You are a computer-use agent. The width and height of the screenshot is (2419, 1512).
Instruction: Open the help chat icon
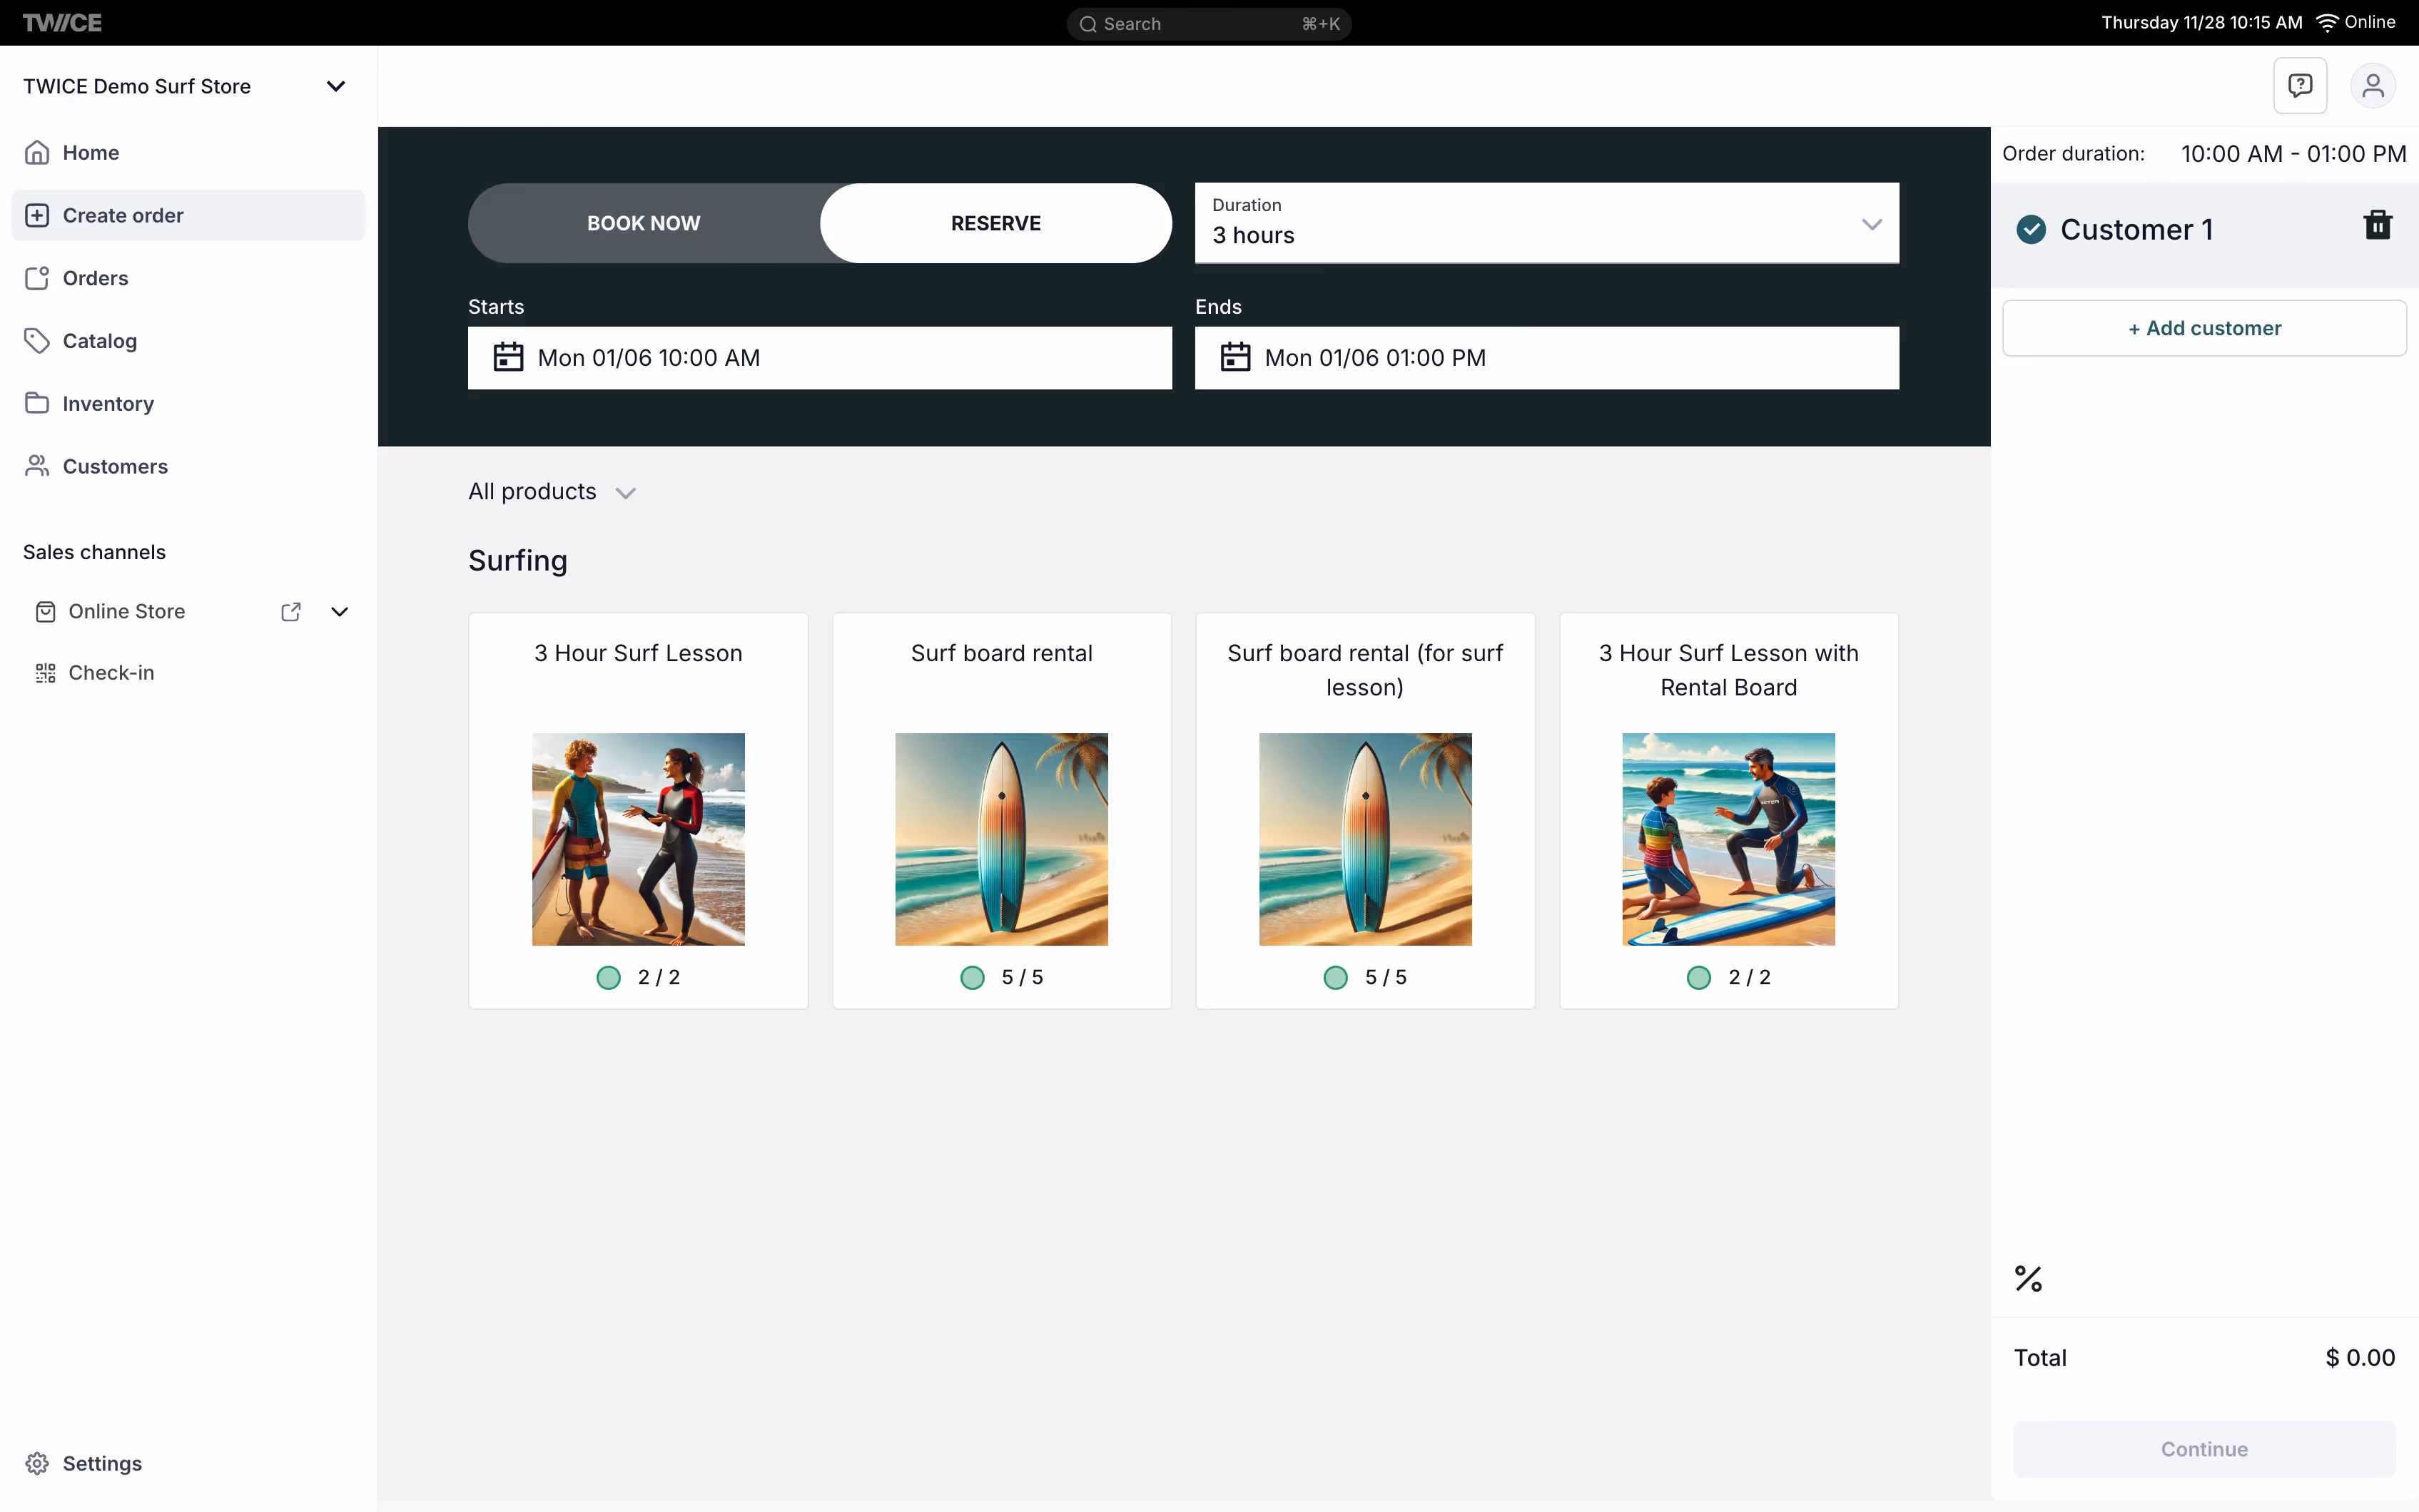coord(2299,86)
